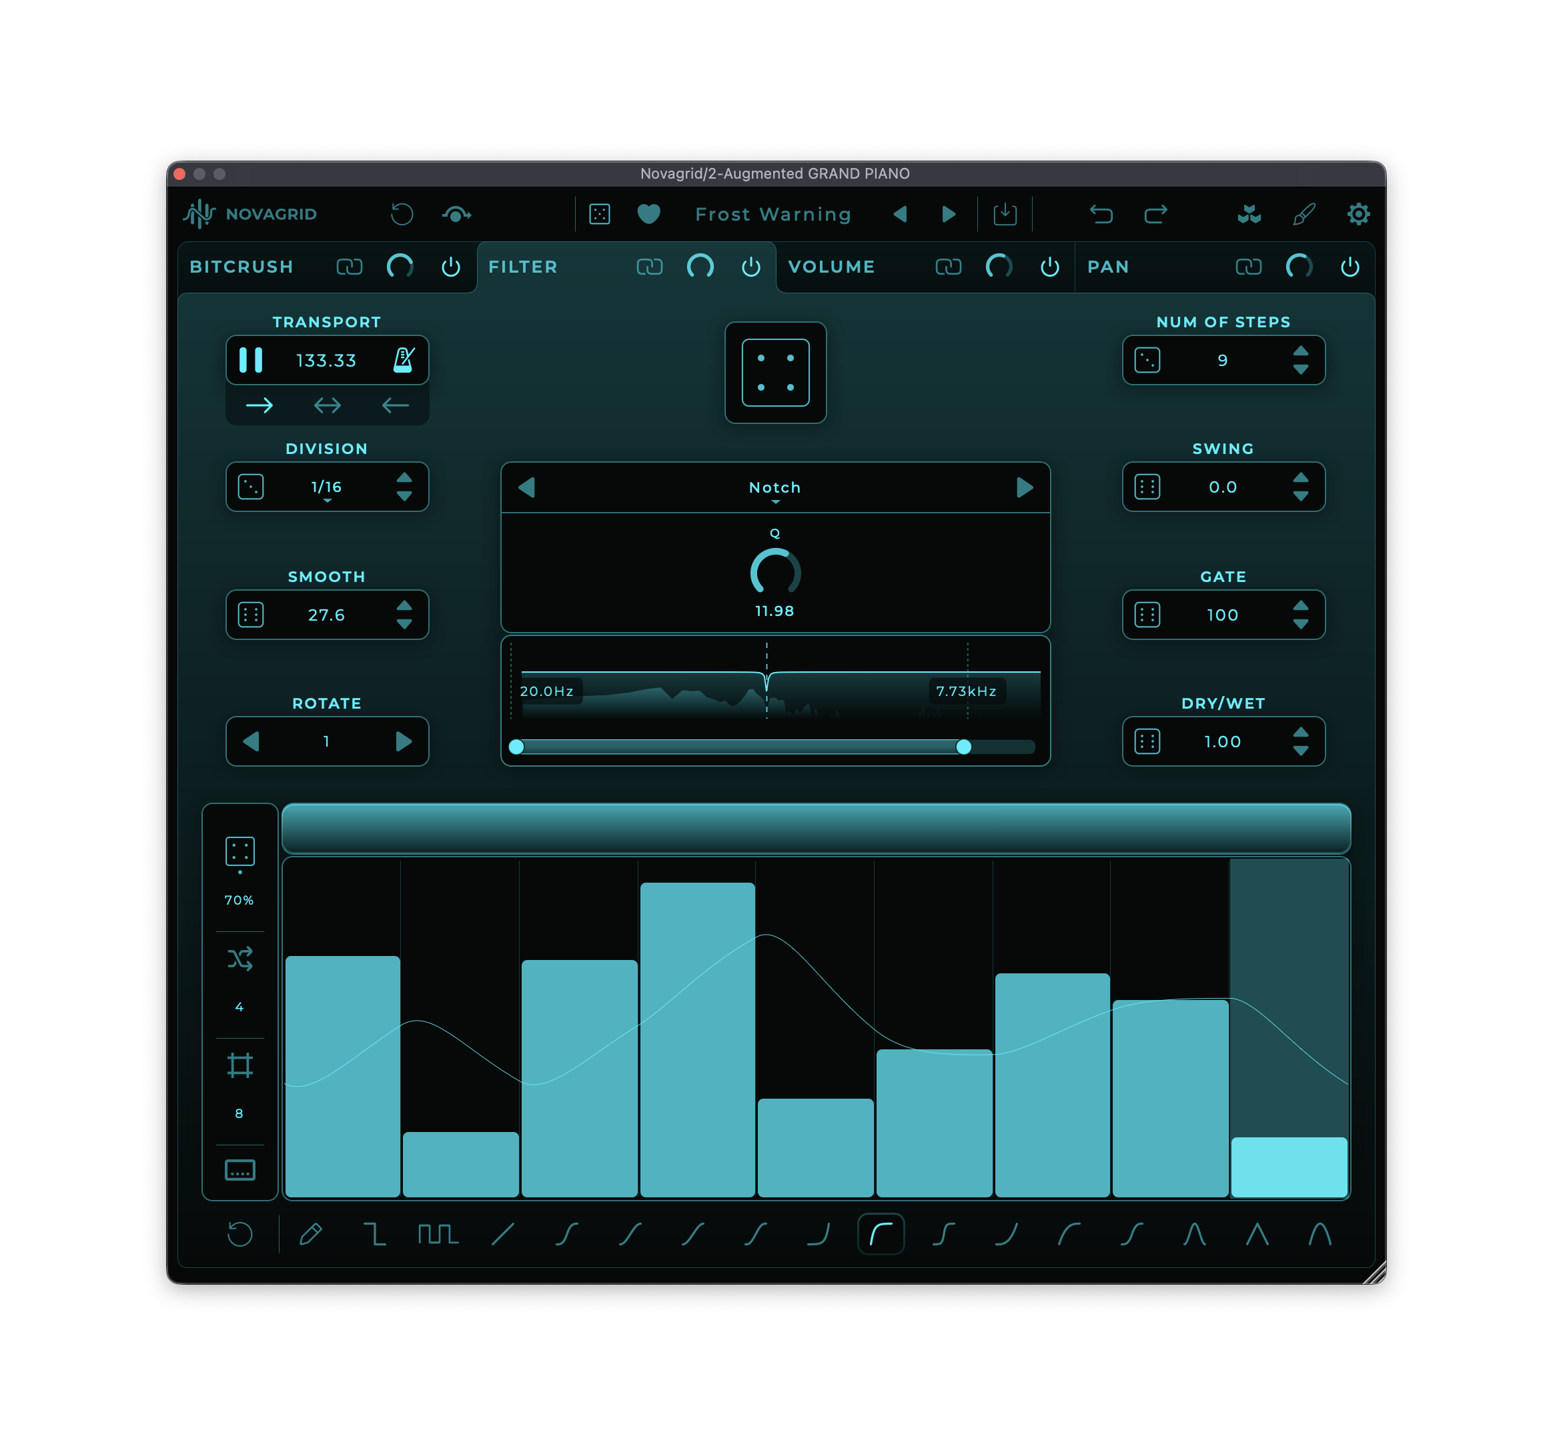Image resolution: width=1553 pixels, height=1456 pixels.
Task: Pause the transport playback
Action: point(251,360)
